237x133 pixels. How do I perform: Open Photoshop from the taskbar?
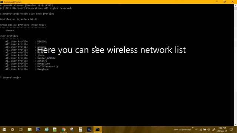click(x=38, y=129)
